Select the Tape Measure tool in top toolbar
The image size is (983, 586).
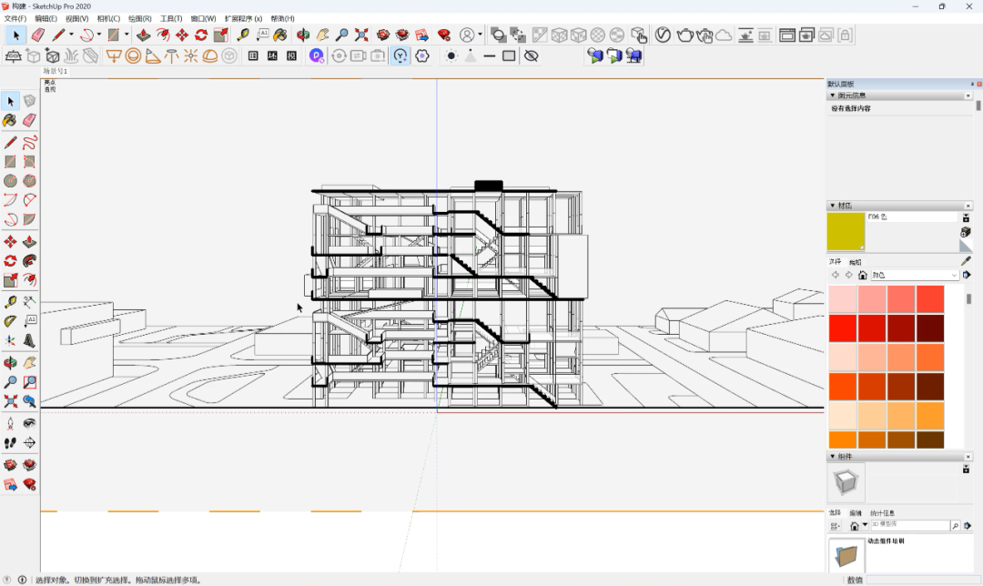click(243, 35)
